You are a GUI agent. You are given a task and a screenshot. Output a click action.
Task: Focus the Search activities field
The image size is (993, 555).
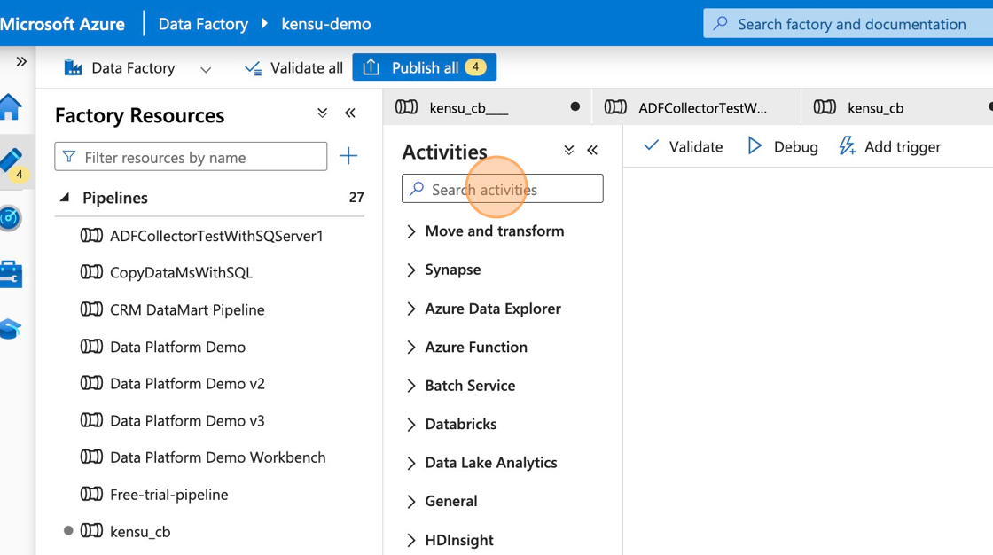click(x=502, y=189)
